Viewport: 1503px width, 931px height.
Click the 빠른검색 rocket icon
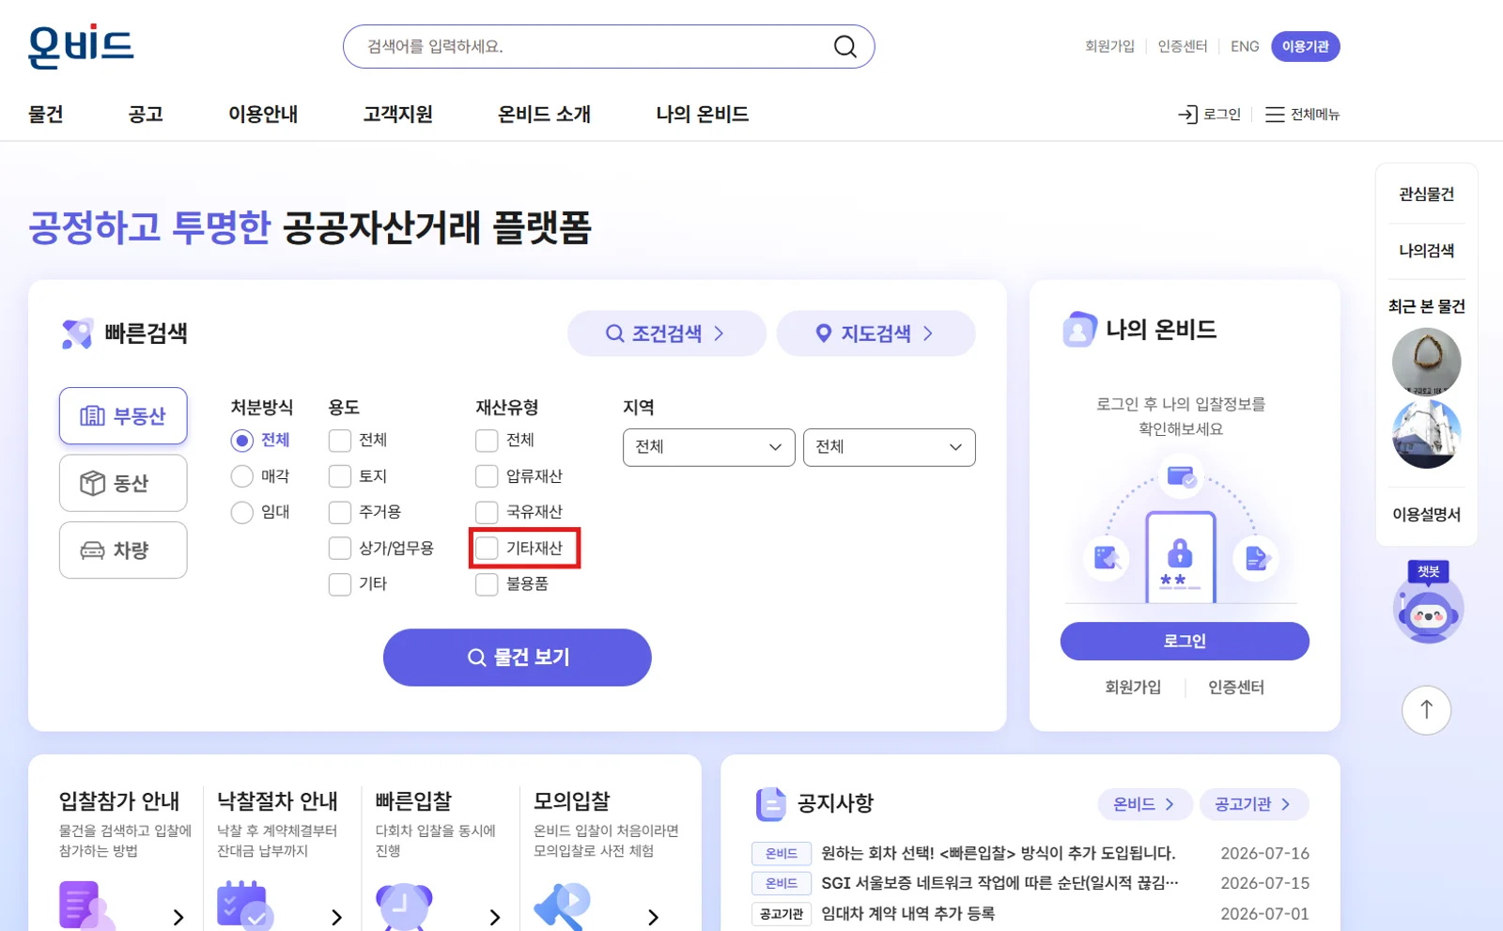[x=77, y=334]
